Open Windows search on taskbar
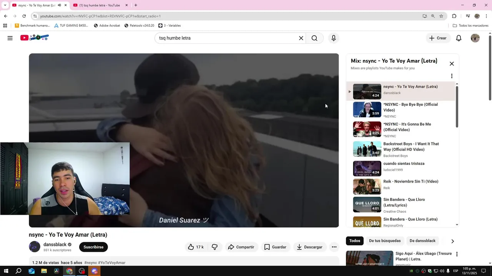Viewport: 492px width, 276px height. pyautogui.click(x=18, y=271)
